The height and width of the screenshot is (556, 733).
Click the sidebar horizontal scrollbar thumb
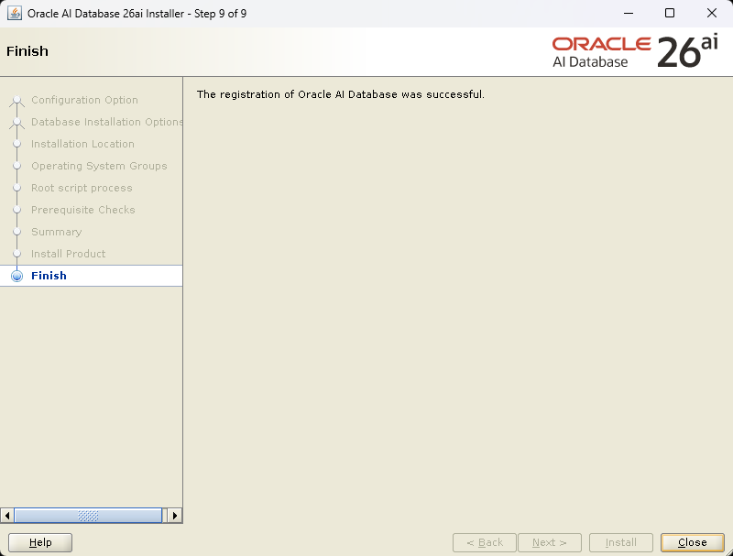point(88,516)
